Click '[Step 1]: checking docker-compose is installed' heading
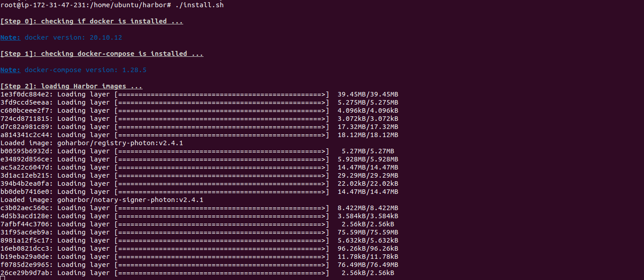644x280 pixels. (x=102, y=54)
